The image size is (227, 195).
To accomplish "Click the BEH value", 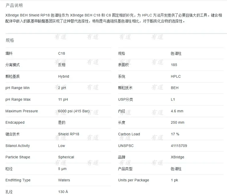I will click(175, 88).
